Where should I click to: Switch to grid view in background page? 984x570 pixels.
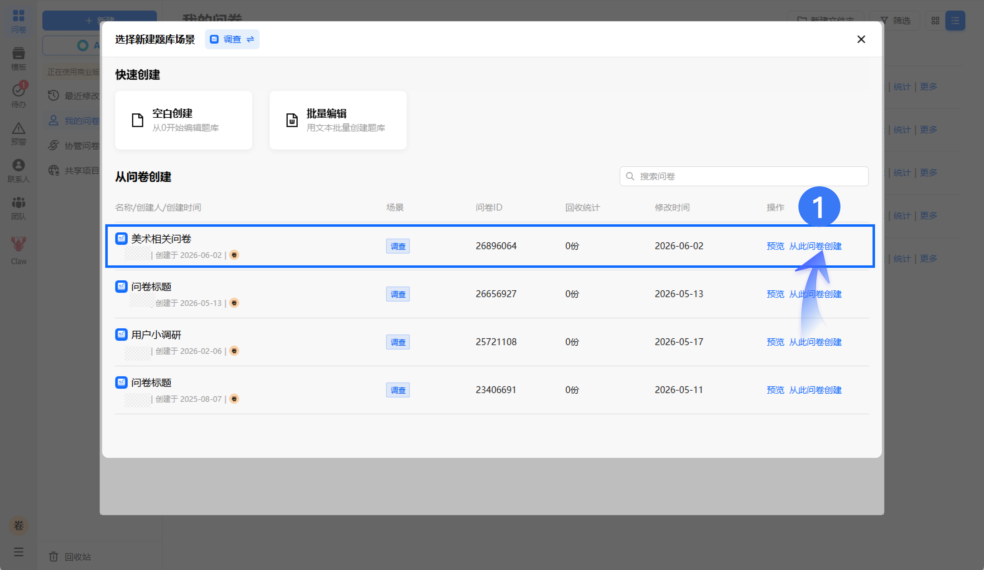pos(935,20)
